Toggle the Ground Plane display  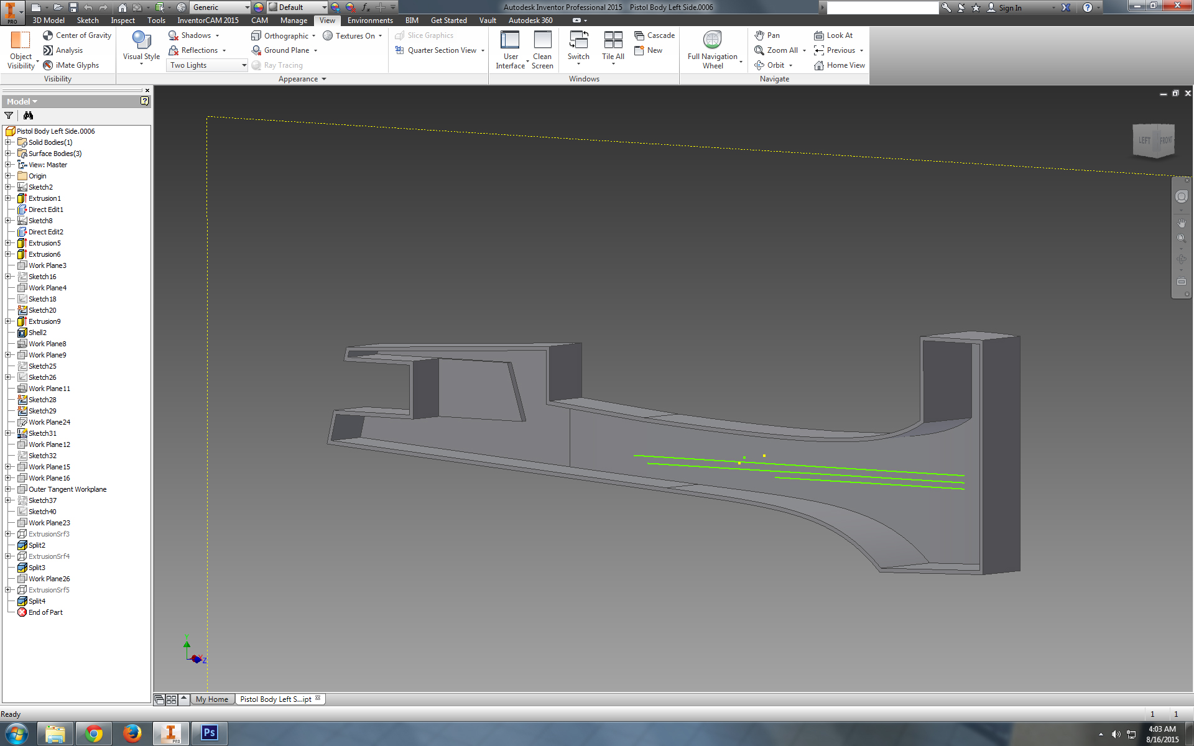(x=284, y=50)
